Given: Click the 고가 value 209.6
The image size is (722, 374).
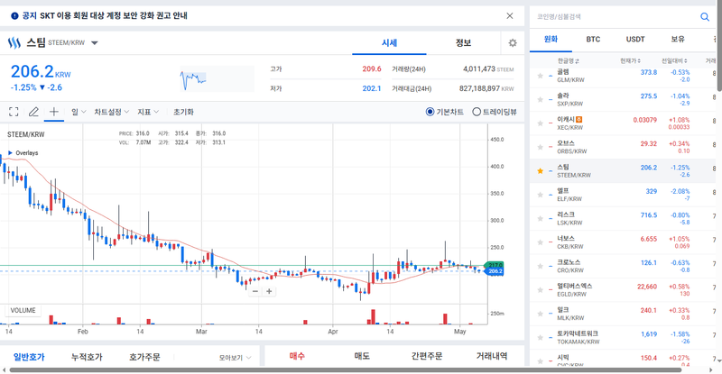Looking at the screenshot, I should tap(372, 69).
